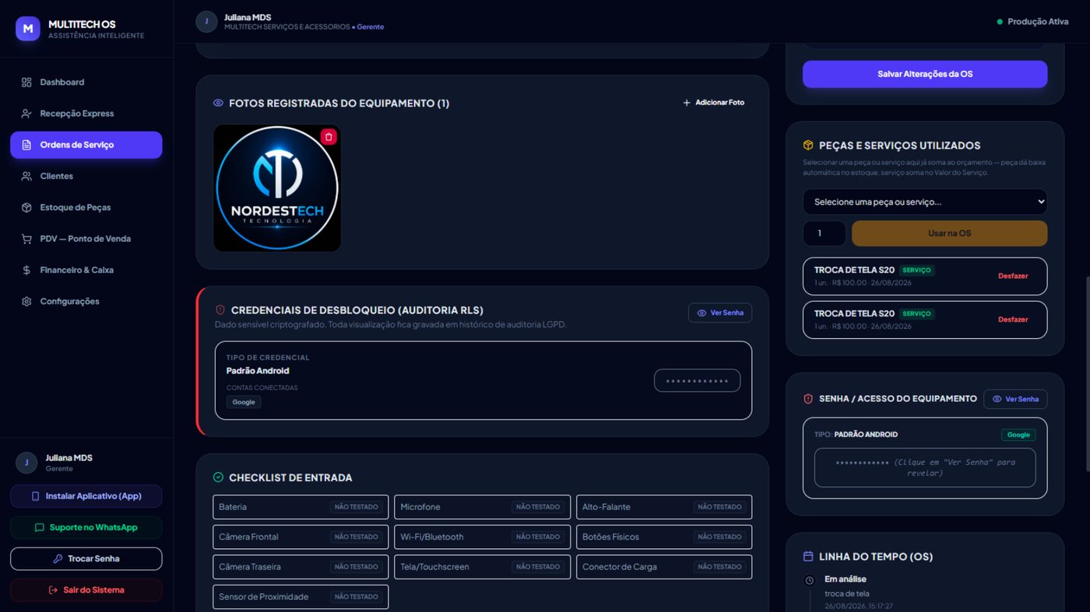The width and height of the screenshot is (1090, 612).
Task: Go to Recepção Express
Action: pos(86,114)
